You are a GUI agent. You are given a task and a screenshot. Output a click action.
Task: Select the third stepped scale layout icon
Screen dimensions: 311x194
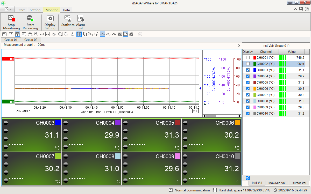[90, 34]
